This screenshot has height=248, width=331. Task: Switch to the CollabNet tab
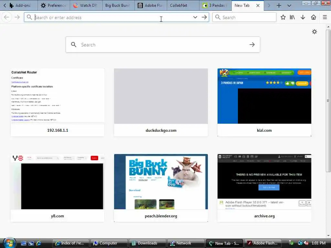point(183,5)
